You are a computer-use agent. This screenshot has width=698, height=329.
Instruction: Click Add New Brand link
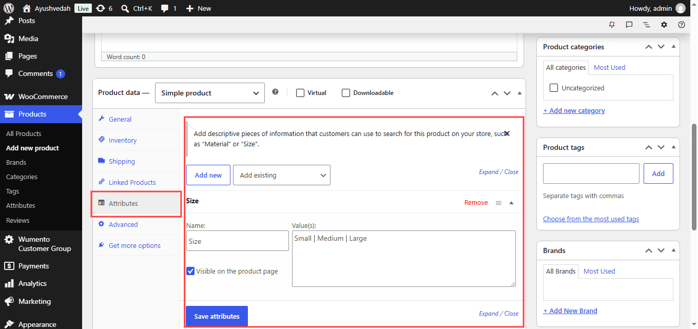570,311
